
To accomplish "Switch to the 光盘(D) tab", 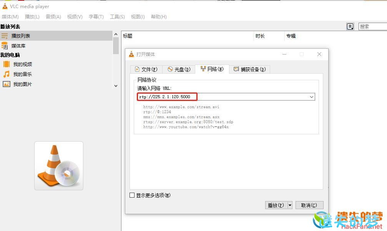I will point(179,69).
